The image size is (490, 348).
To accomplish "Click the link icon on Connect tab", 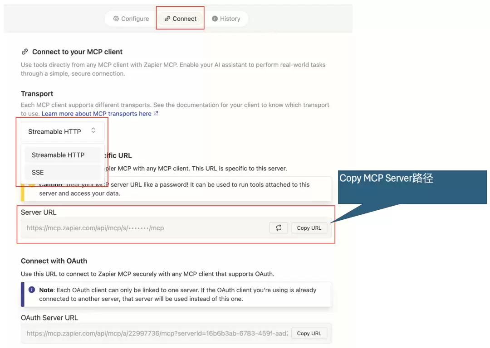I will 167,19.
